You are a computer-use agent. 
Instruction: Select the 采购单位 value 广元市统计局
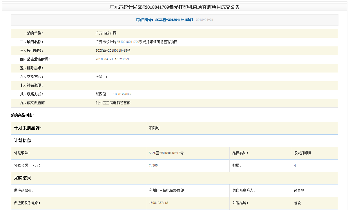click(106, 33)
